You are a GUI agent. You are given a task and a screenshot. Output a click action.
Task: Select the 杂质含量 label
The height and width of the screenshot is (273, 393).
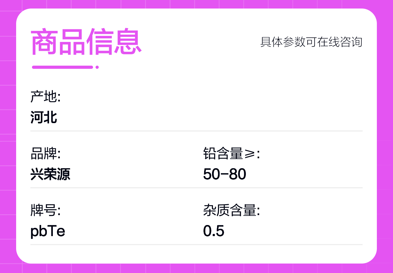pyautogui.click(x=231, y=211)
